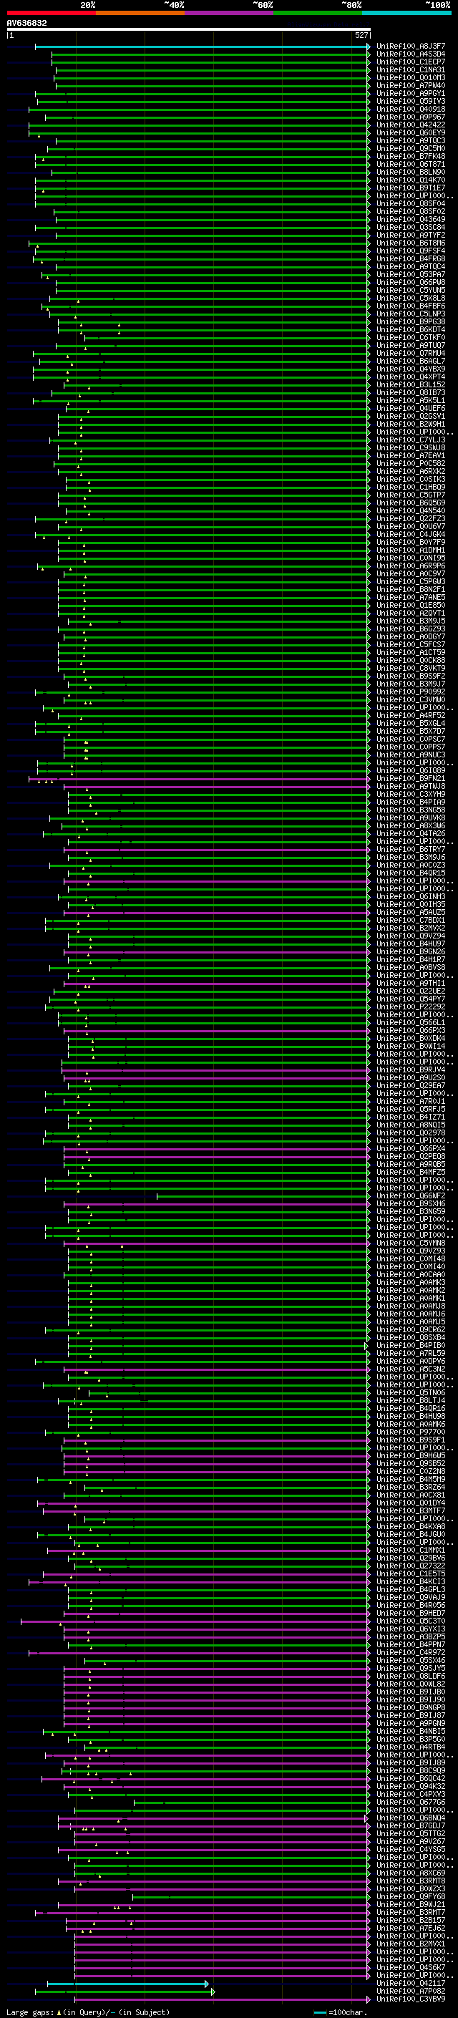This screenshot has width=458, height=2018.
Task: Open hit UniRef100_Q010M3
Action: point(410,77)
